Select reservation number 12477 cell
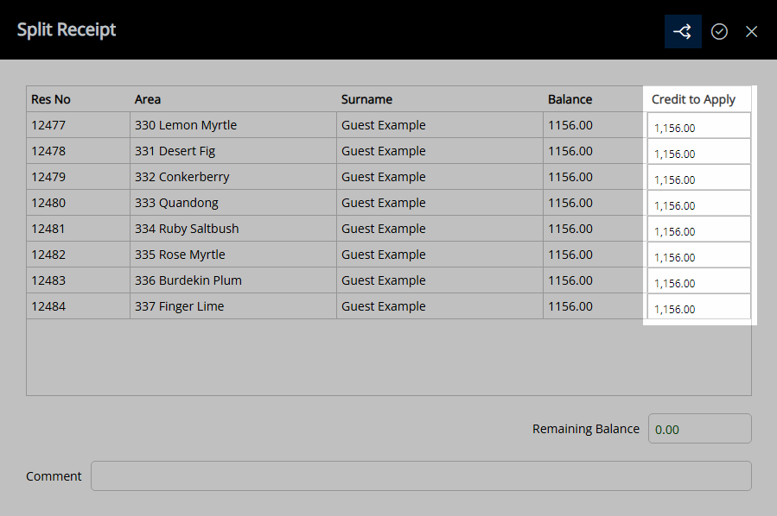 click(x=79, y=125)
